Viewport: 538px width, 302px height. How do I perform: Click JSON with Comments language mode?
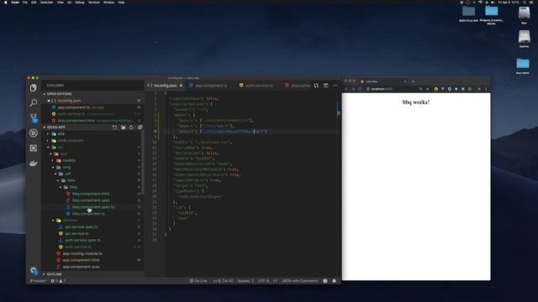pyautogui.click(x=300, y=281)
